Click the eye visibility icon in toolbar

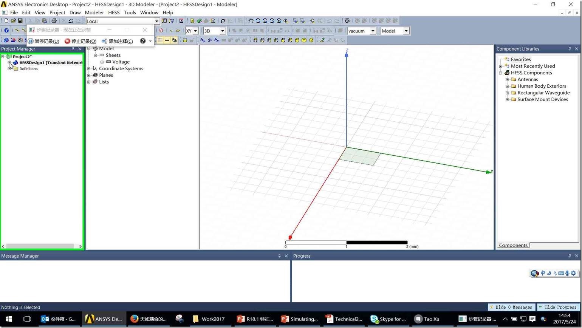(x=347, y=21)
